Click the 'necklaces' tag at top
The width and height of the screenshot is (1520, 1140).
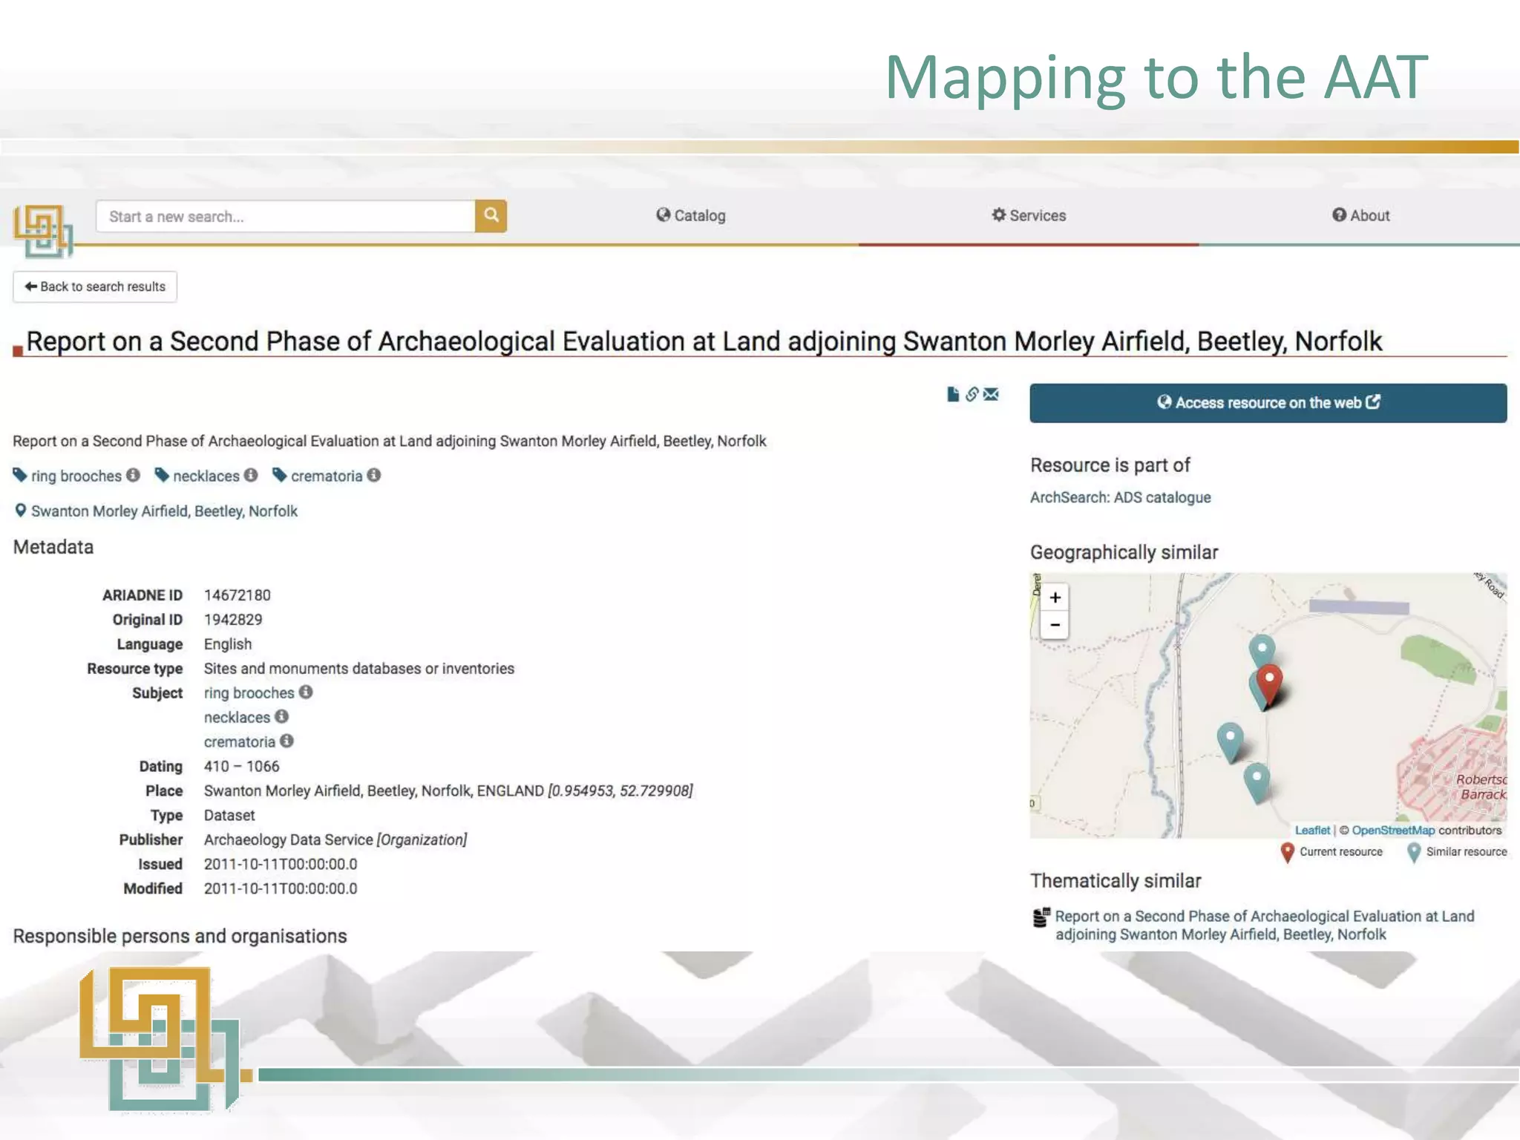[x=206, y=476]
